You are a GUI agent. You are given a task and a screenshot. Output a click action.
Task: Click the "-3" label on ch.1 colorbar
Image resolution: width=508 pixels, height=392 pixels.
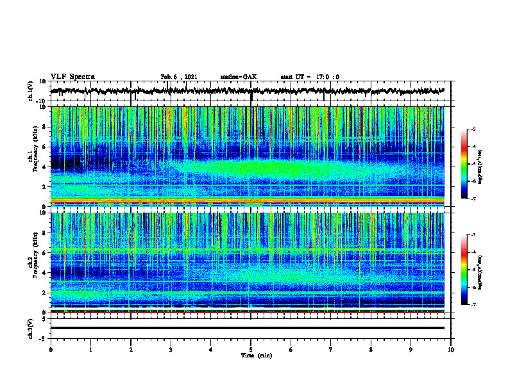tap(473, 129)
